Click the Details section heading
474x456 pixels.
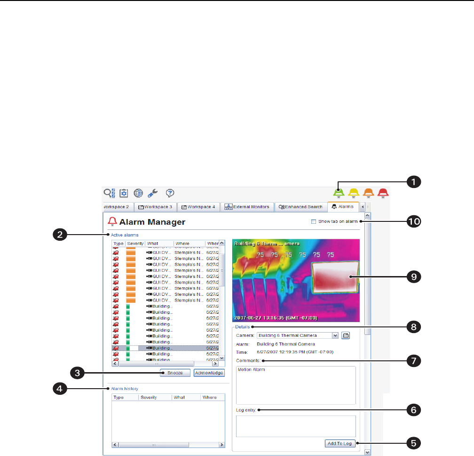tap(243, 327)
